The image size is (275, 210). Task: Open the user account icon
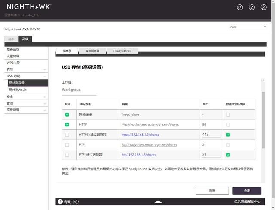point(263,7)
